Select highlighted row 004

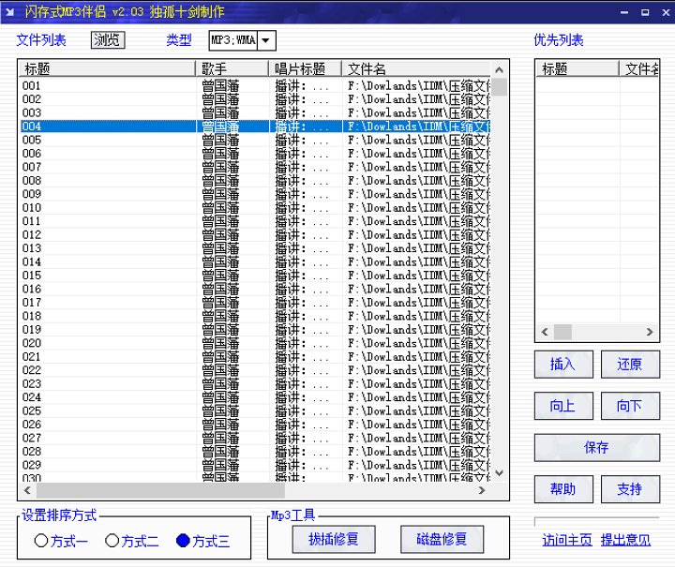click(x=255, y=127)
